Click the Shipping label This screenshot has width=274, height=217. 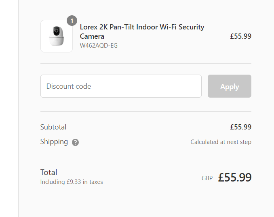tap(54, 142)
